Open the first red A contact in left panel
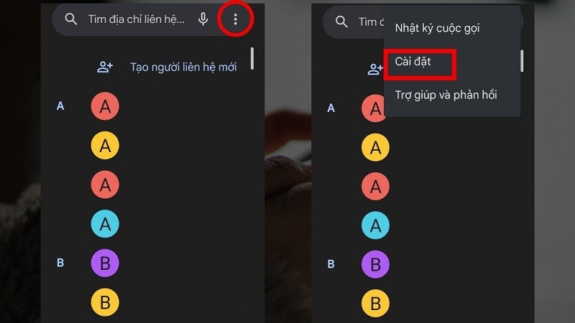Viewport: 575px width, 323px height. [105, 106]
